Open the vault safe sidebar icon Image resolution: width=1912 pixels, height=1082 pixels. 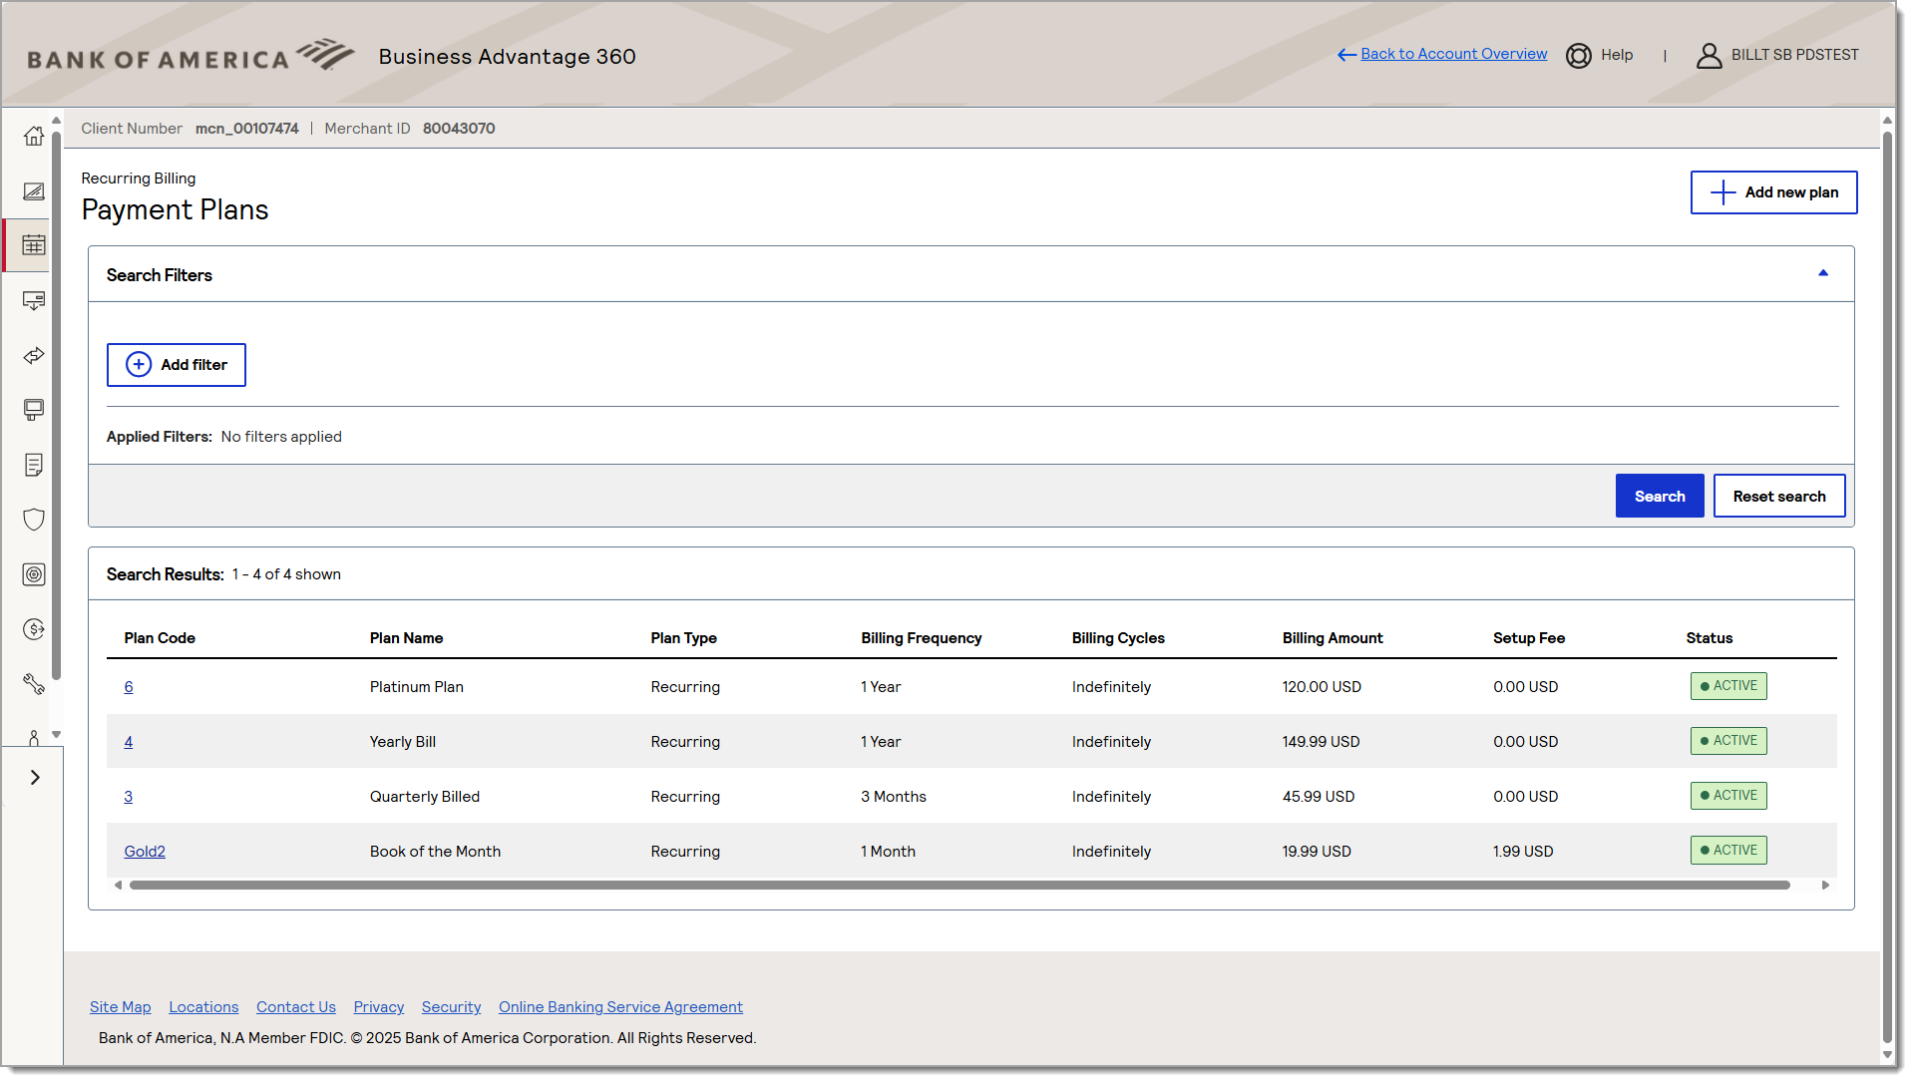pos(34,574)
